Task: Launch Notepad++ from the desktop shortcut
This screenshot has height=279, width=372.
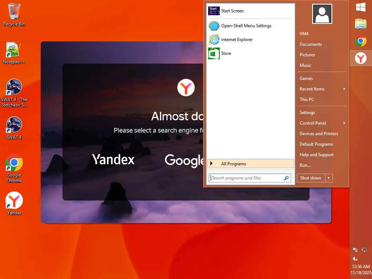Action: [x=14, y=53]
